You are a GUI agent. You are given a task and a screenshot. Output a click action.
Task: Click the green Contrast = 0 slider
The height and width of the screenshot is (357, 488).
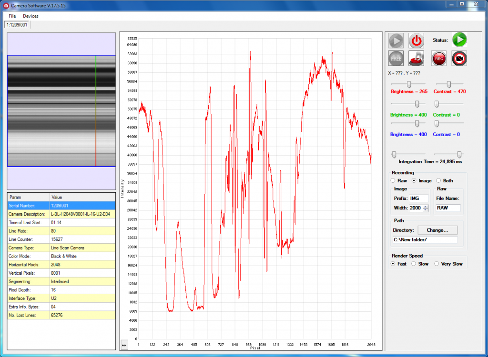449,104
